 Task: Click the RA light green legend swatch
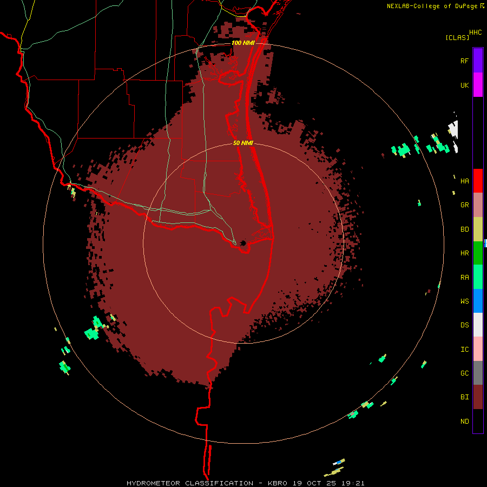[478, 277]
